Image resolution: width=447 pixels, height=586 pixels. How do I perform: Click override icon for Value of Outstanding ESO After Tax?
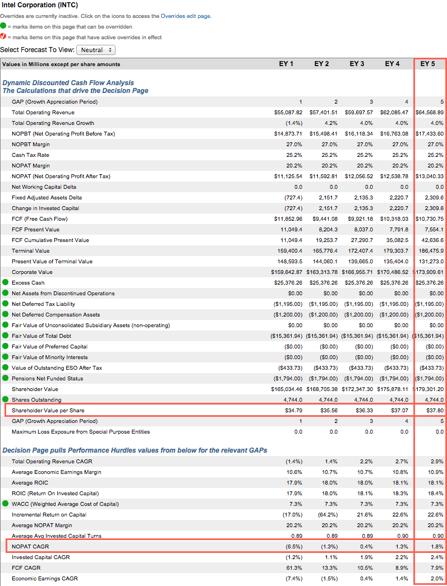coord(5,368)
